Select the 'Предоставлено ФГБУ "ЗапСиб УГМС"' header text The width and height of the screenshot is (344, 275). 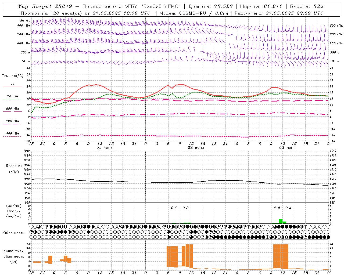(132, 6)
